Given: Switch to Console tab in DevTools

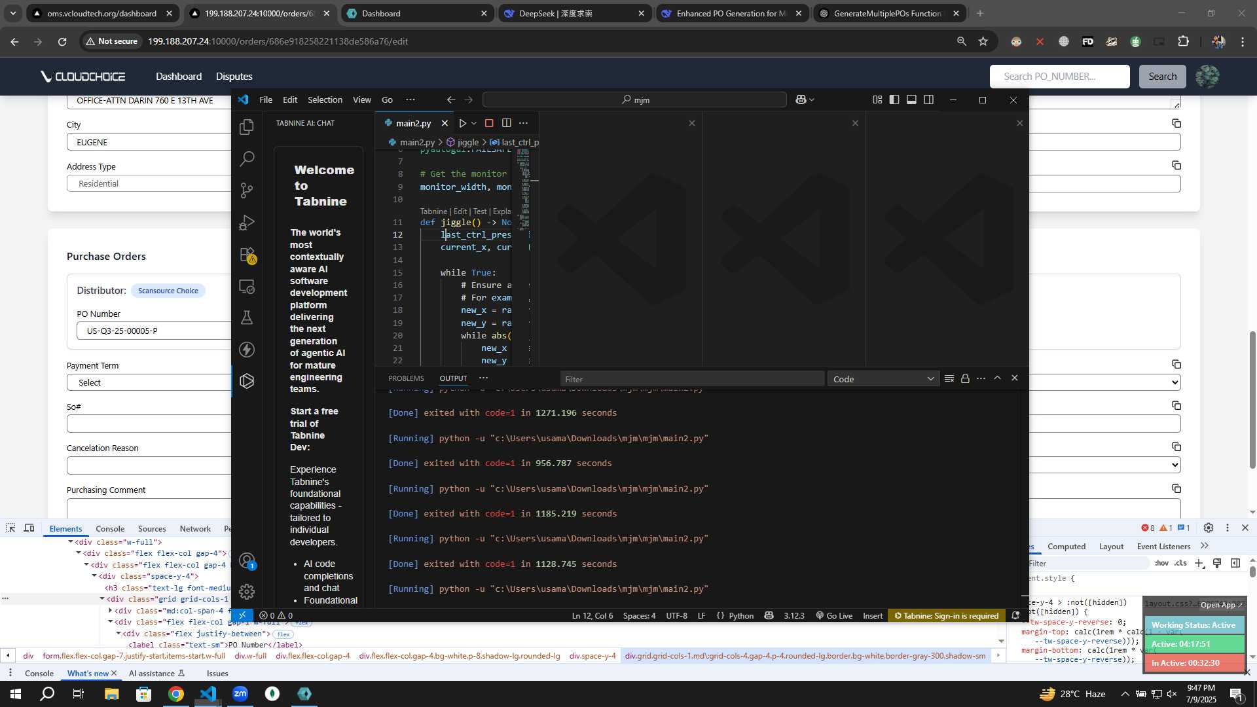Looking at the screenshot, I should point(110,528).
